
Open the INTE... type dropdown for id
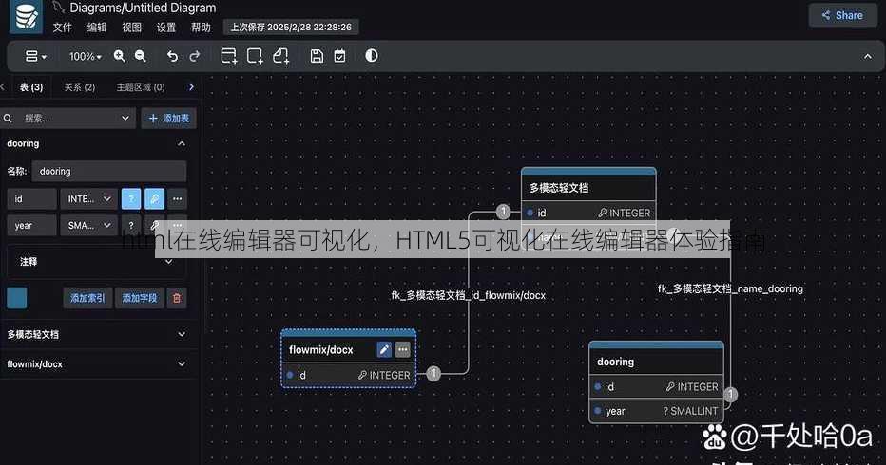point(88,198)
